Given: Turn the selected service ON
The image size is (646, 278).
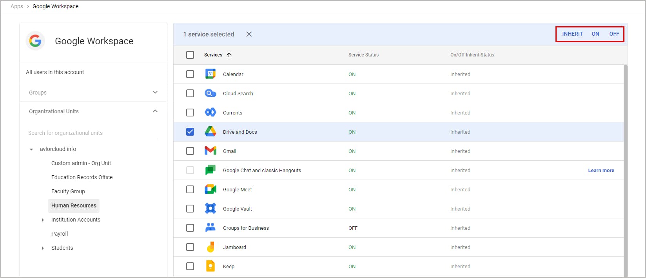Looking at the screenshot, I should point(595,34).
